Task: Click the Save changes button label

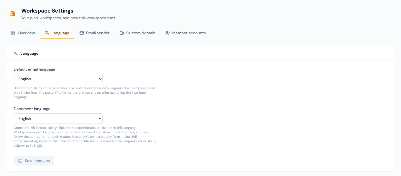Action: click(37, 161)
